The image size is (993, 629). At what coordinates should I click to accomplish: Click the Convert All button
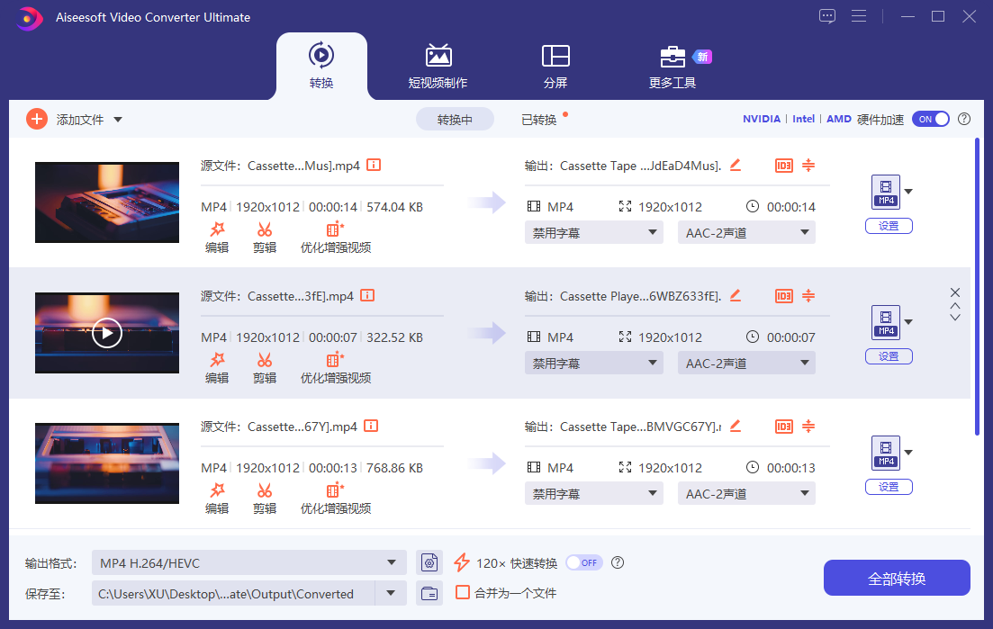pyautogui.click(x=896, y=579)
